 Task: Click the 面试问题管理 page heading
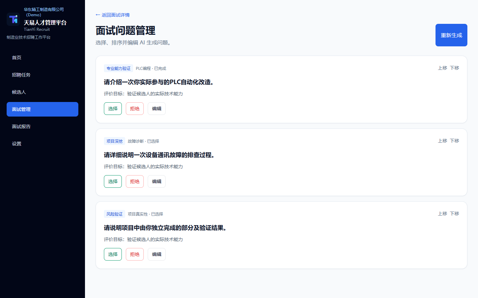(125, 30)
